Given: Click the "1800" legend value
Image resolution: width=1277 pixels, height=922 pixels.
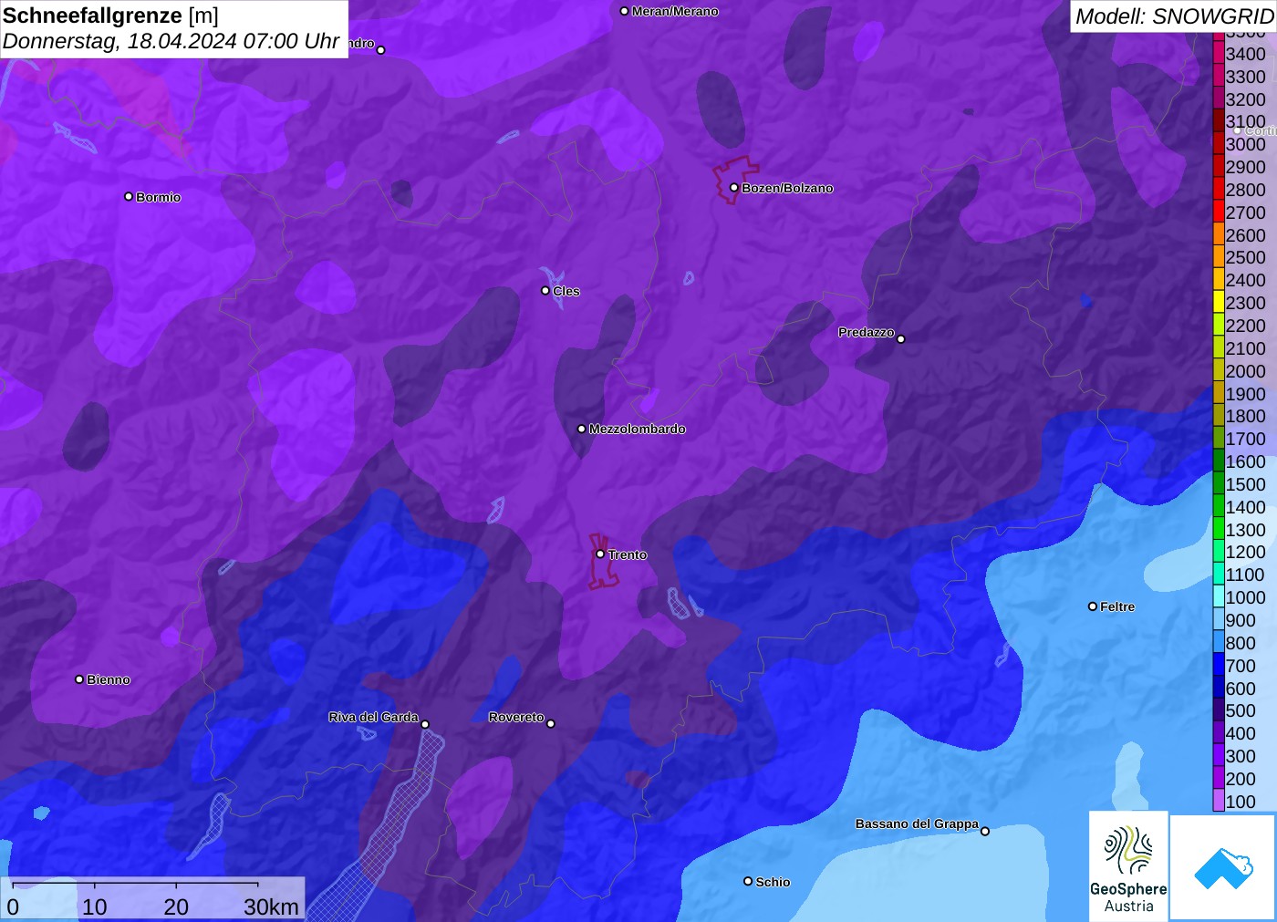Looking at the screenshot, I should pos(1245,416).
